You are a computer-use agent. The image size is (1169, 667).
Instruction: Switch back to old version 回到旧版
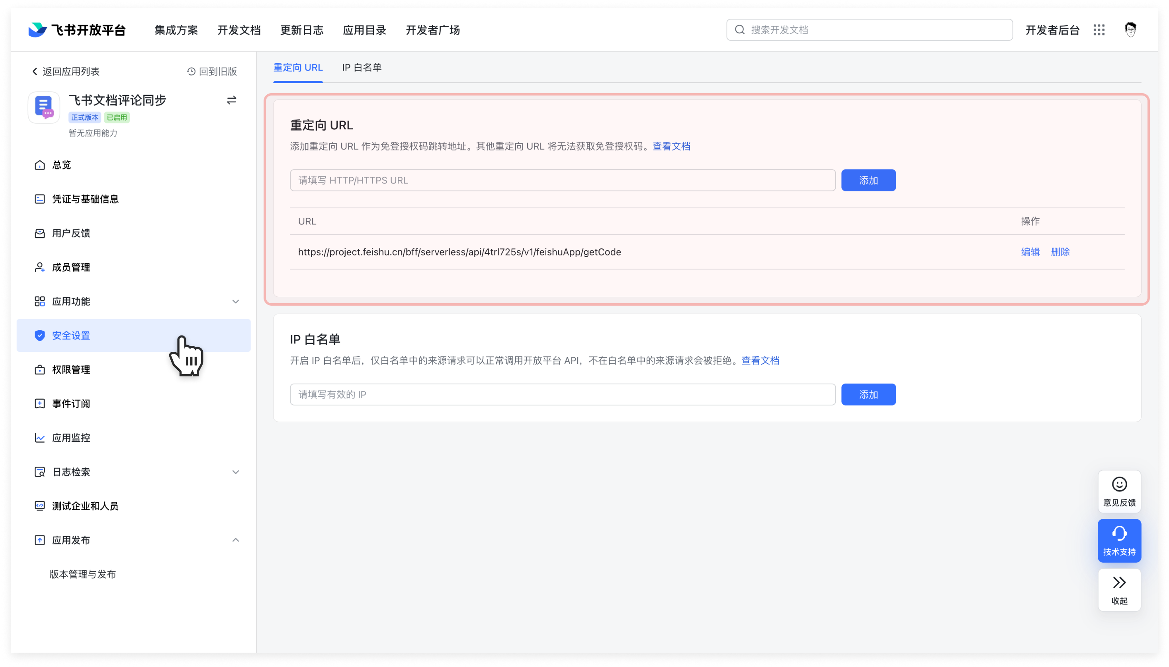point(218,72)
